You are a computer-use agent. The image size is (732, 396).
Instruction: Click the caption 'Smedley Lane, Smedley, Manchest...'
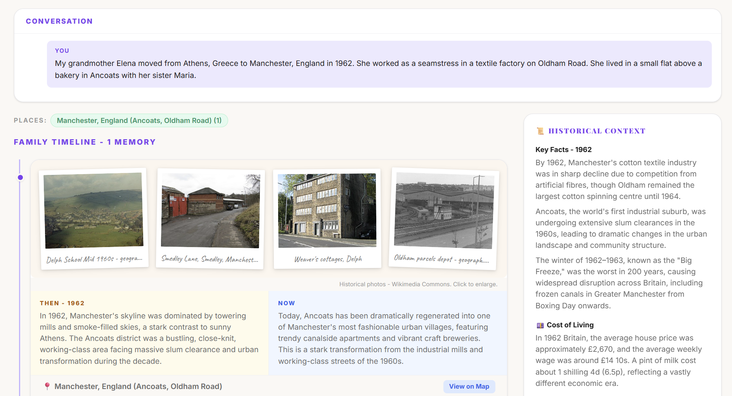click(x=210, y=259)
